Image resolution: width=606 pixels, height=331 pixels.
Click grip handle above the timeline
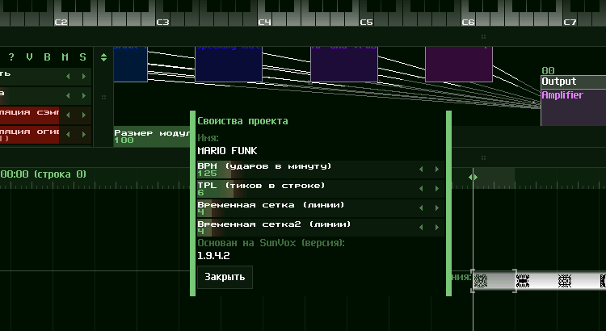pos(483,158)
